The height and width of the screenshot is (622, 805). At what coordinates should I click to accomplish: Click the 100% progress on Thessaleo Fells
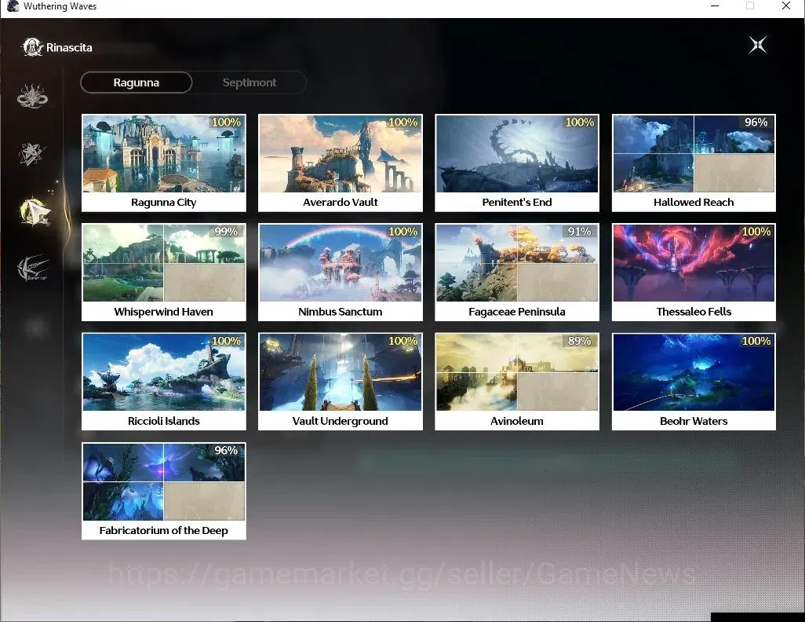[x=756, y=232]
